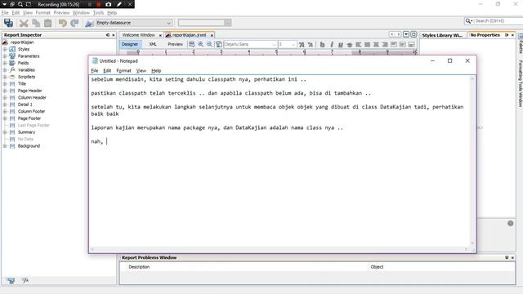Select the Title band in Report Inspector

click(22, 83)
